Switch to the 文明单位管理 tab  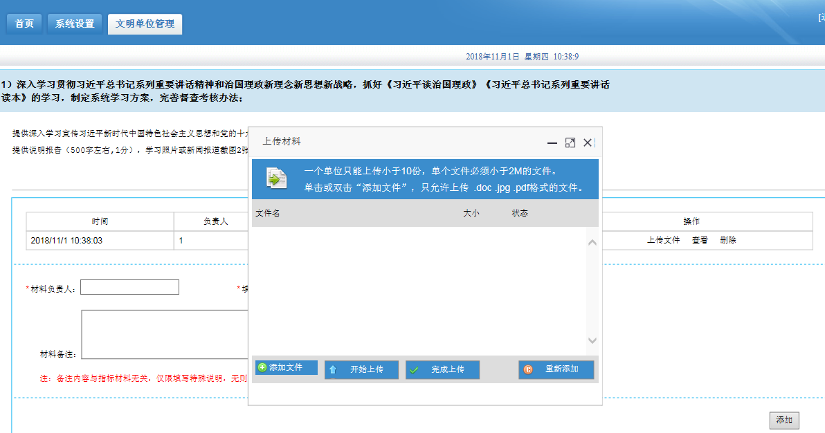pyautogui.click(x=145, y=24)
